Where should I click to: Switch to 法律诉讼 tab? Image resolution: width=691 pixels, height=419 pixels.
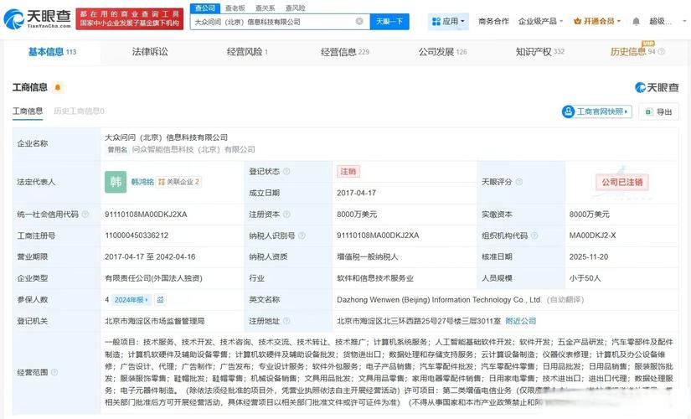[150, 52]
